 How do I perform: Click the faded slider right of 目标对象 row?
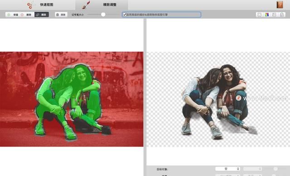click(x=275, y=169)
